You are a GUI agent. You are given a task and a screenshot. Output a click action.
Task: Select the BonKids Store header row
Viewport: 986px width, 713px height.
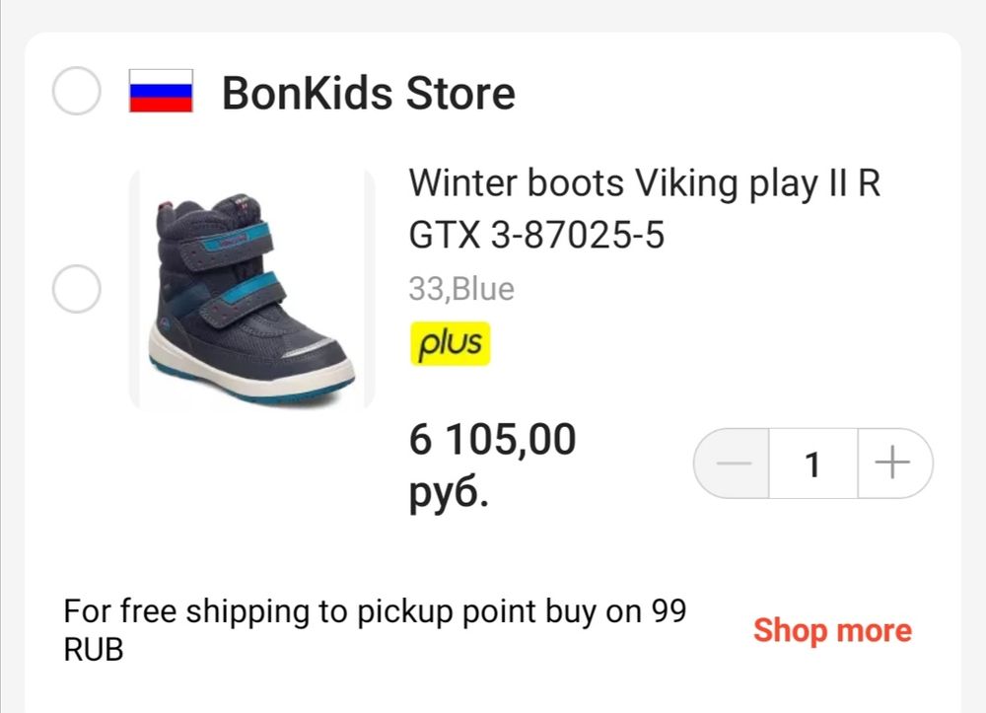368,93
